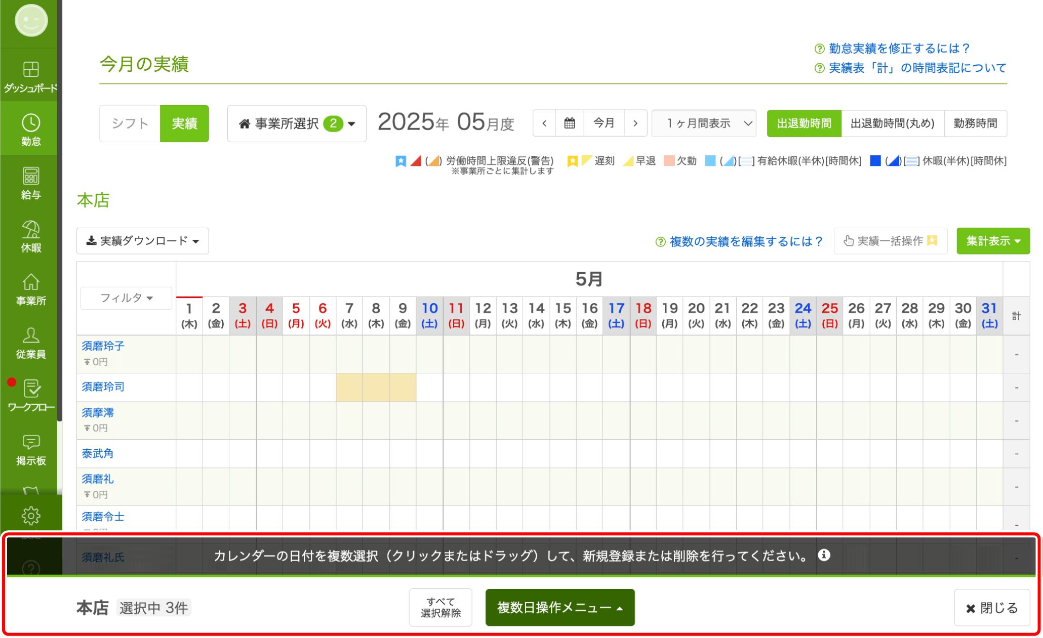Click the 今月 button
Image resolution: width=1043 pixels, height=638 pixels.
click(x=604, y=123)
